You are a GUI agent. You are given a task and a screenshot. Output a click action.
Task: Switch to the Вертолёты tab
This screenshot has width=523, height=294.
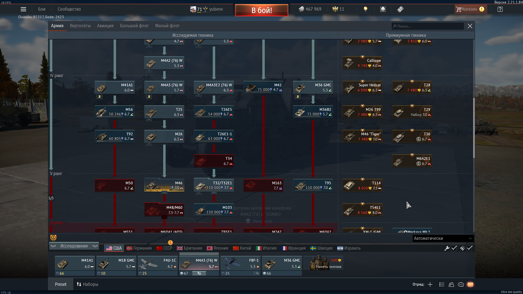(x=80, y=26)
